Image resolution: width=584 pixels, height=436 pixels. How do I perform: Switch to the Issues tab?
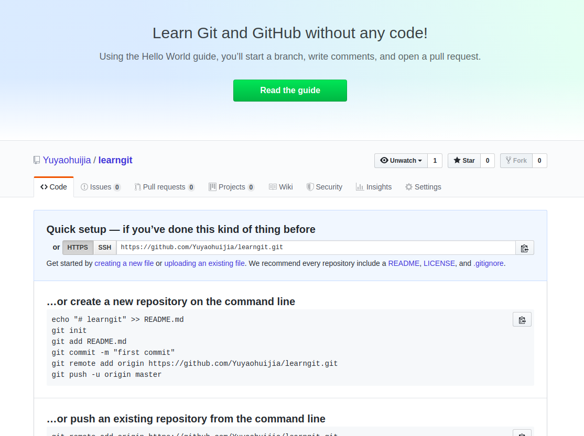[x=101, y=187]
